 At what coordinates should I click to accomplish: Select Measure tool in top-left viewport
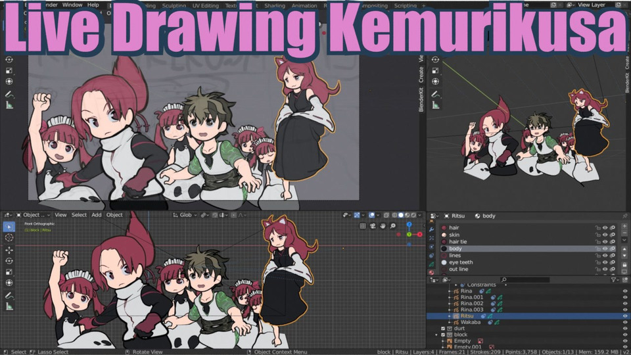(x=9, y=105)
